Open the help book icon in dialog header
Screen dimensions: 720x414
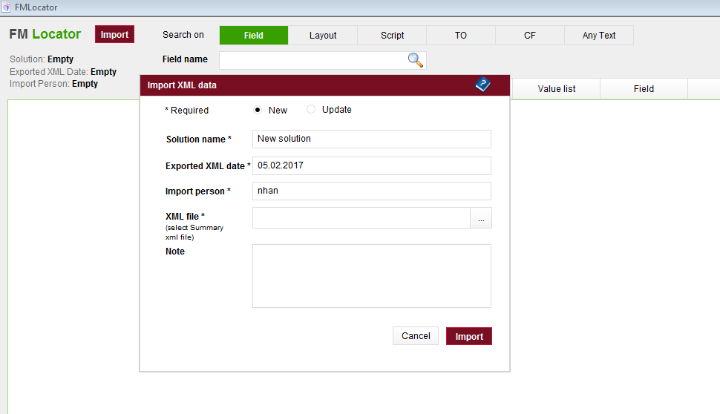(483, 85)
